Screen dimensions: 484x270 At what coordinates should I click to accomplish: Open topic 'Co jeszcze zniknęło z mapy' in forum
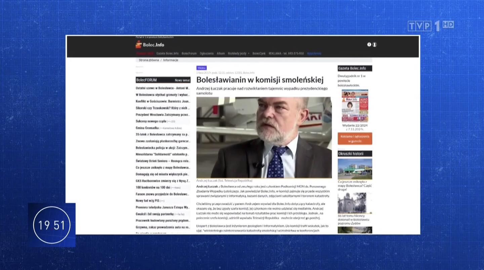click(x=163, y=168)
